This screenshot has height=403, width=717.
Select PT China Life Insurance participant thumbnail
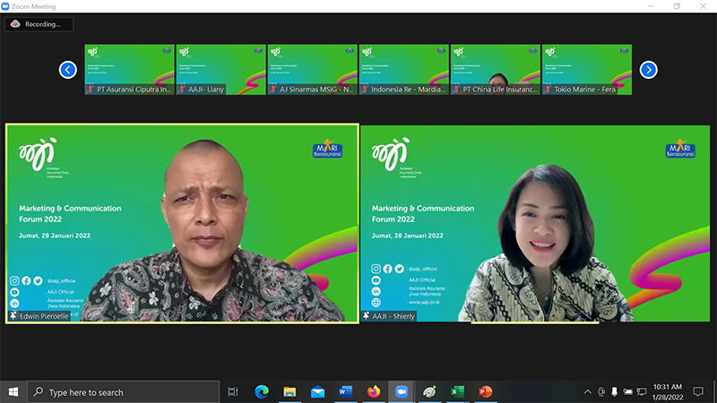[496, 70]
